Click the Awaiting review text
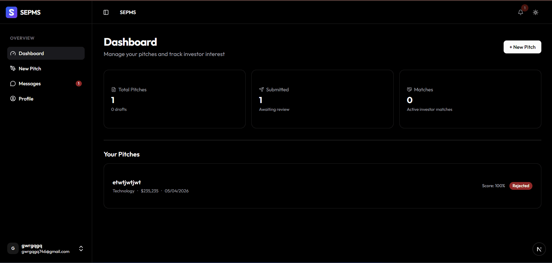Viewport: 552px width, 263px height. [x=274, y=109]
